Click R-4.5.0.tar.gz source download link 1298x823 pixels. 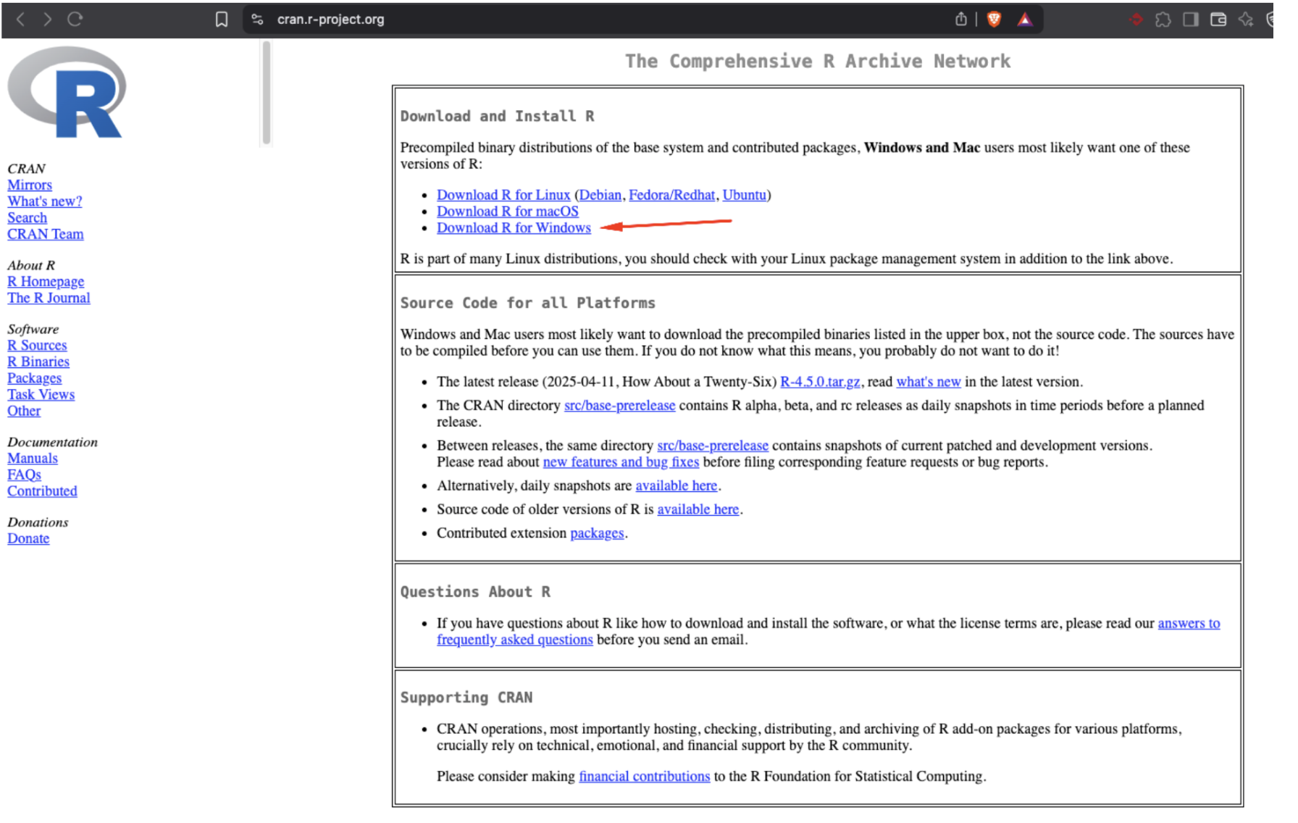[819, 382]
